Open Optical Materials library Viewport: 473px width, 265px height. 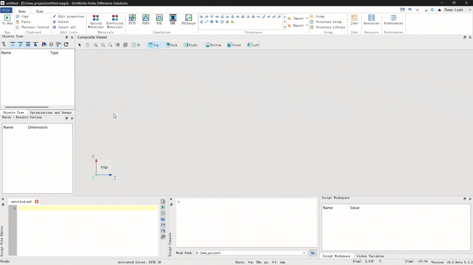click(x=96, y=21)
